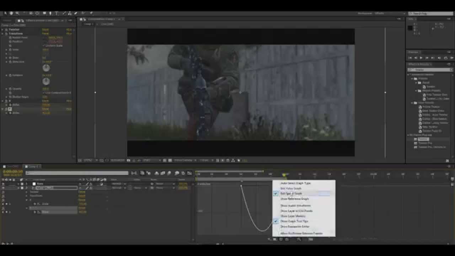This screenshot has width=455, height=256.
Task: Hide layer 2 Cine with eye icon
Action: pos(3,188)
